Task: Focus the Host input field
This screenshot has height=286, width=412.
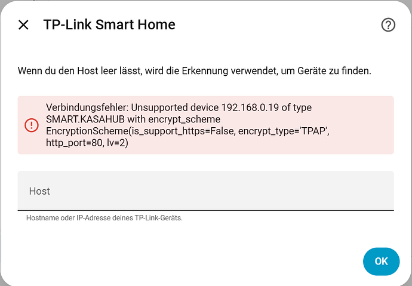Action: (x=206, y=190)
